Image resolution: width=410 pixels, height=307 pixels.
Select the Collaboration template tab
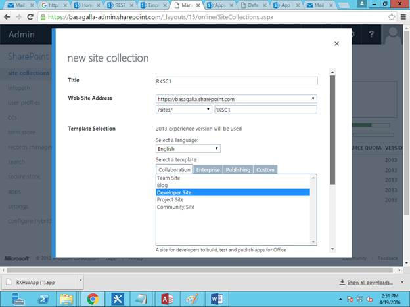pyautogui.click(x=174, y=169)
